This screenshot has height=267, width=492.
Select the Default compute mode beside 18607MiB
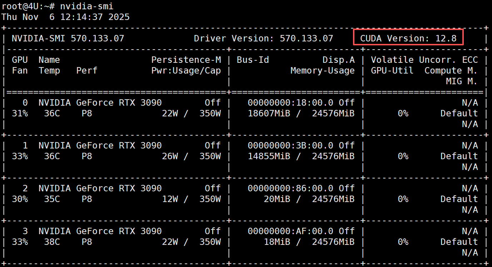[459, 113]
